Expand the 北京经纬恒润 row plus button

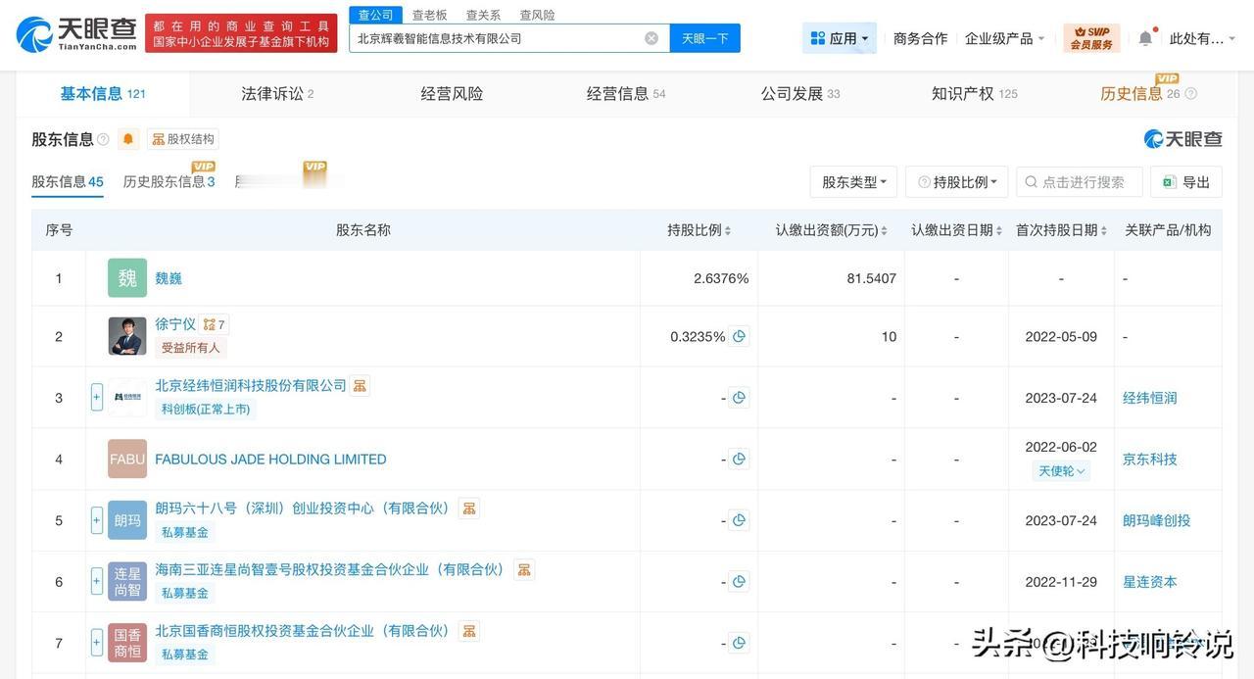[97, 397]
